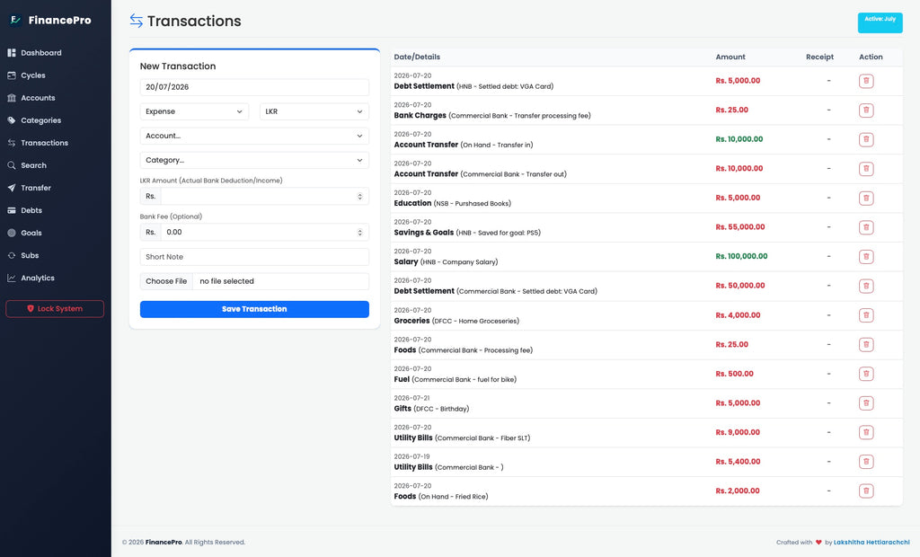Click the Bank Fee input field

point(265,233)
